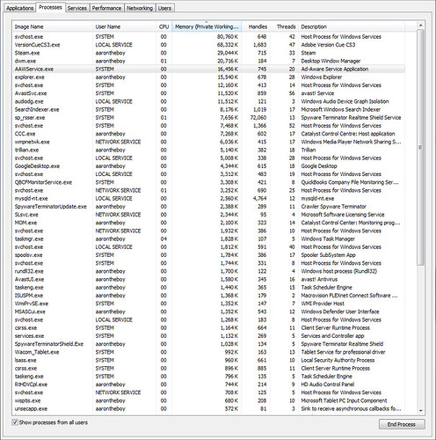Click the Windows Task Manager description
The height and width of the screenshot is (440, 436).
coord(328,239)
